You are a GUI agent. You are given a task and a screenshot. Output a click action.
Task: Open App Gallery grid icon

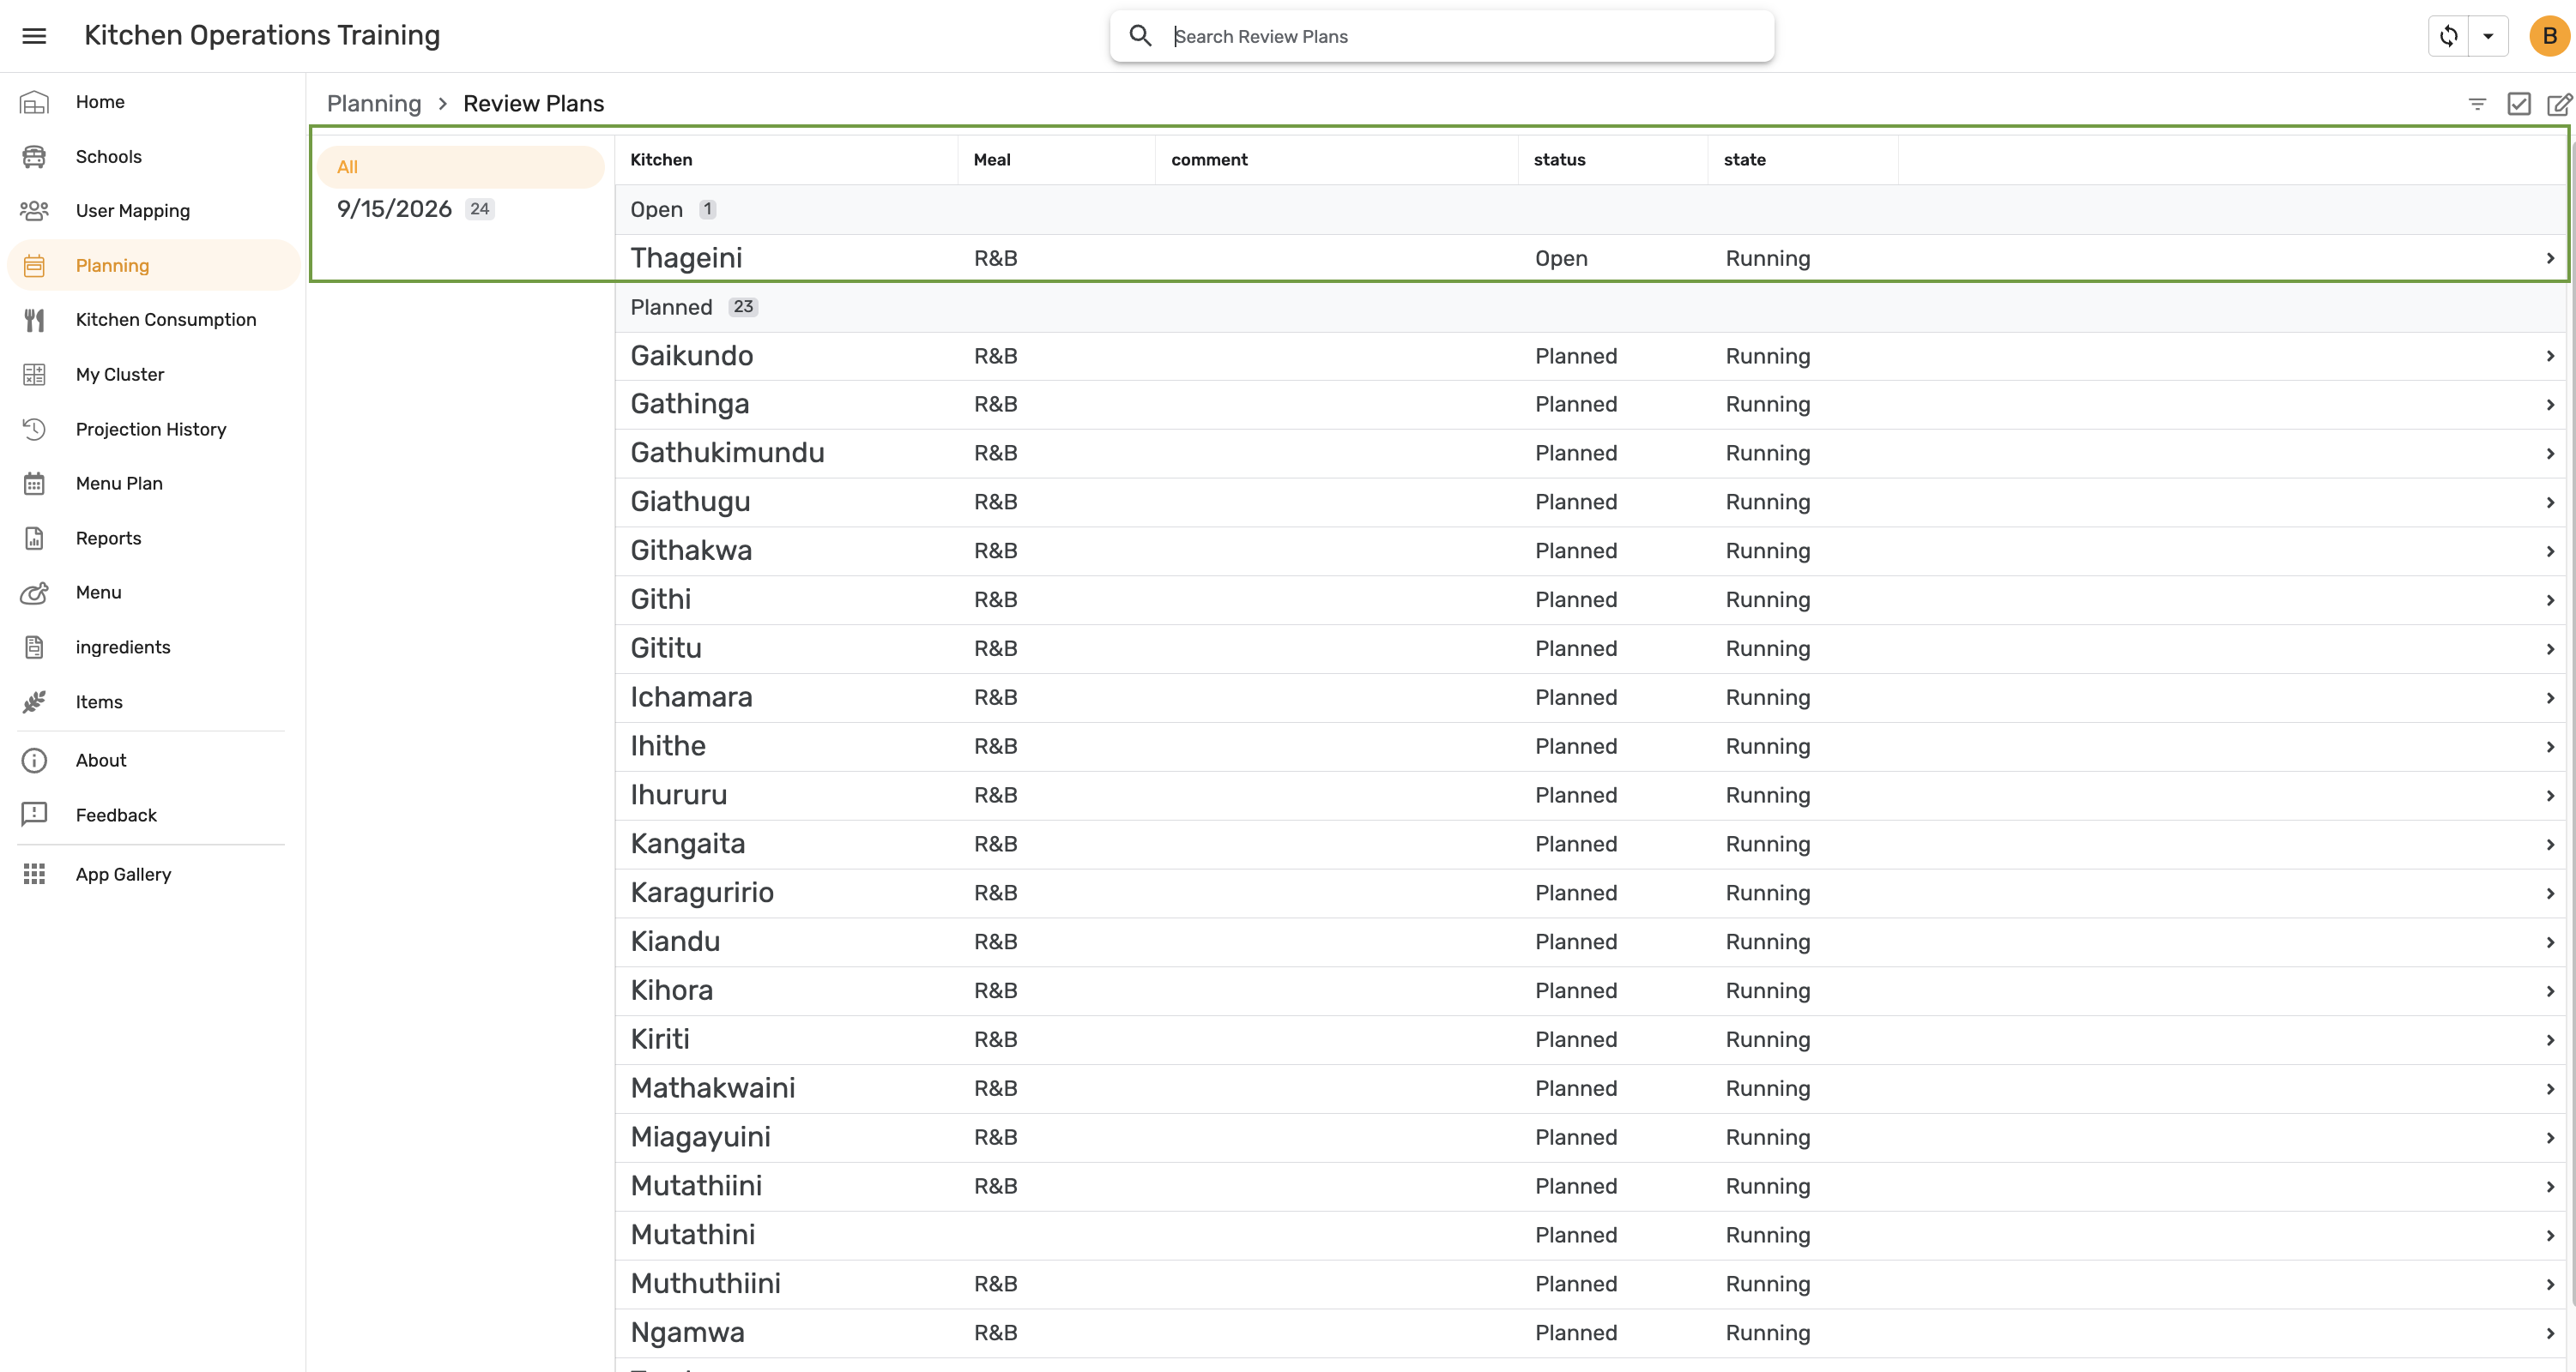click(34, 875)
